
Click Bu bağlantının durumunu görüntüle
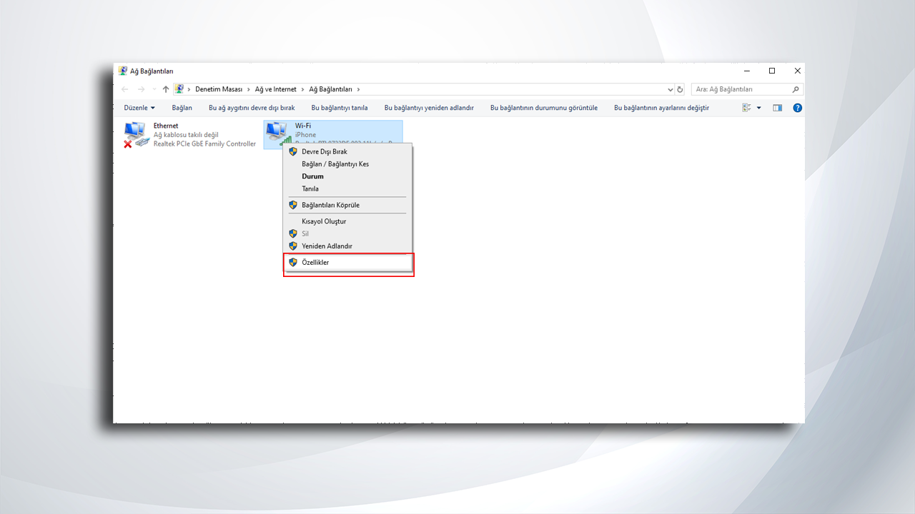coord(544,108)
